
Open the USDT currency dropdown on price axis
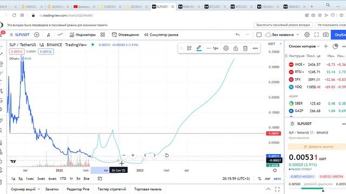pos(275,44)
